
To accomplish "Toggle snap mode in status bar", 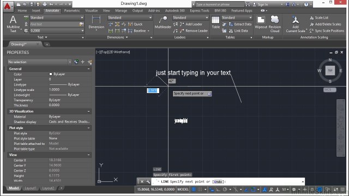I will tap(200, 189).
